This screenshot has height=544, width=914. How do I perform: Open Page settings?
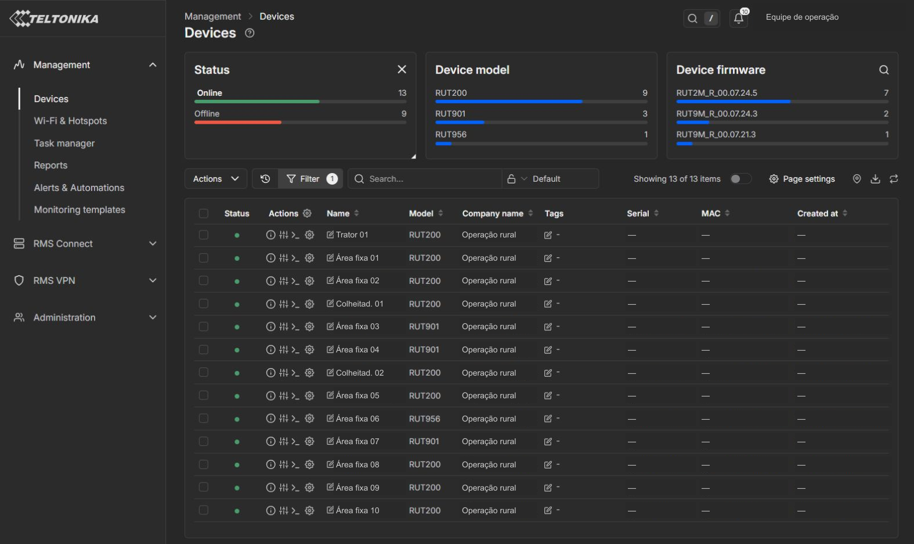click(x=802, y=179)
